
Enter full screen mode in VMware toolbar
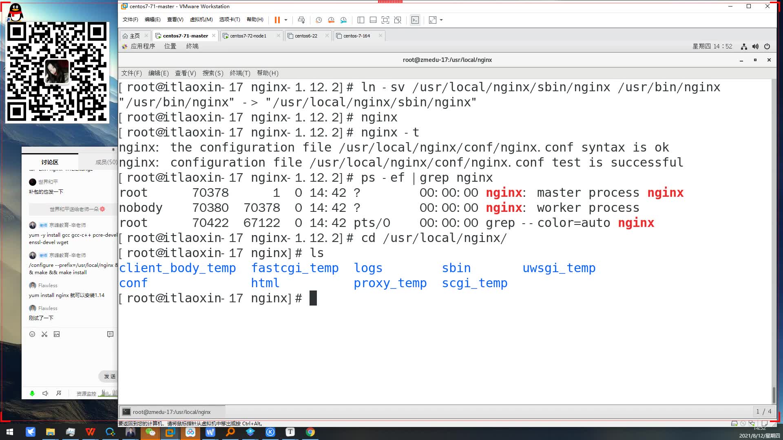[385, 20]
